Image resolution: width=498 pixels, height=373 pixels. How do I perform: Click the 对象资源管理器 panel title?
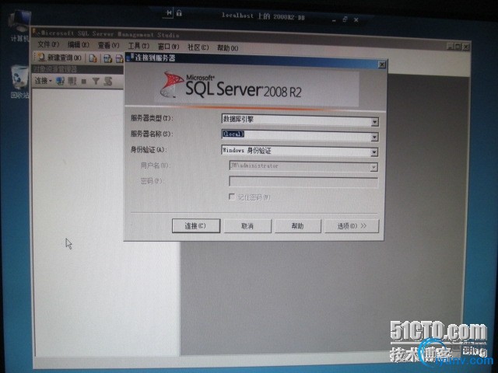click(x=56, y=69)
